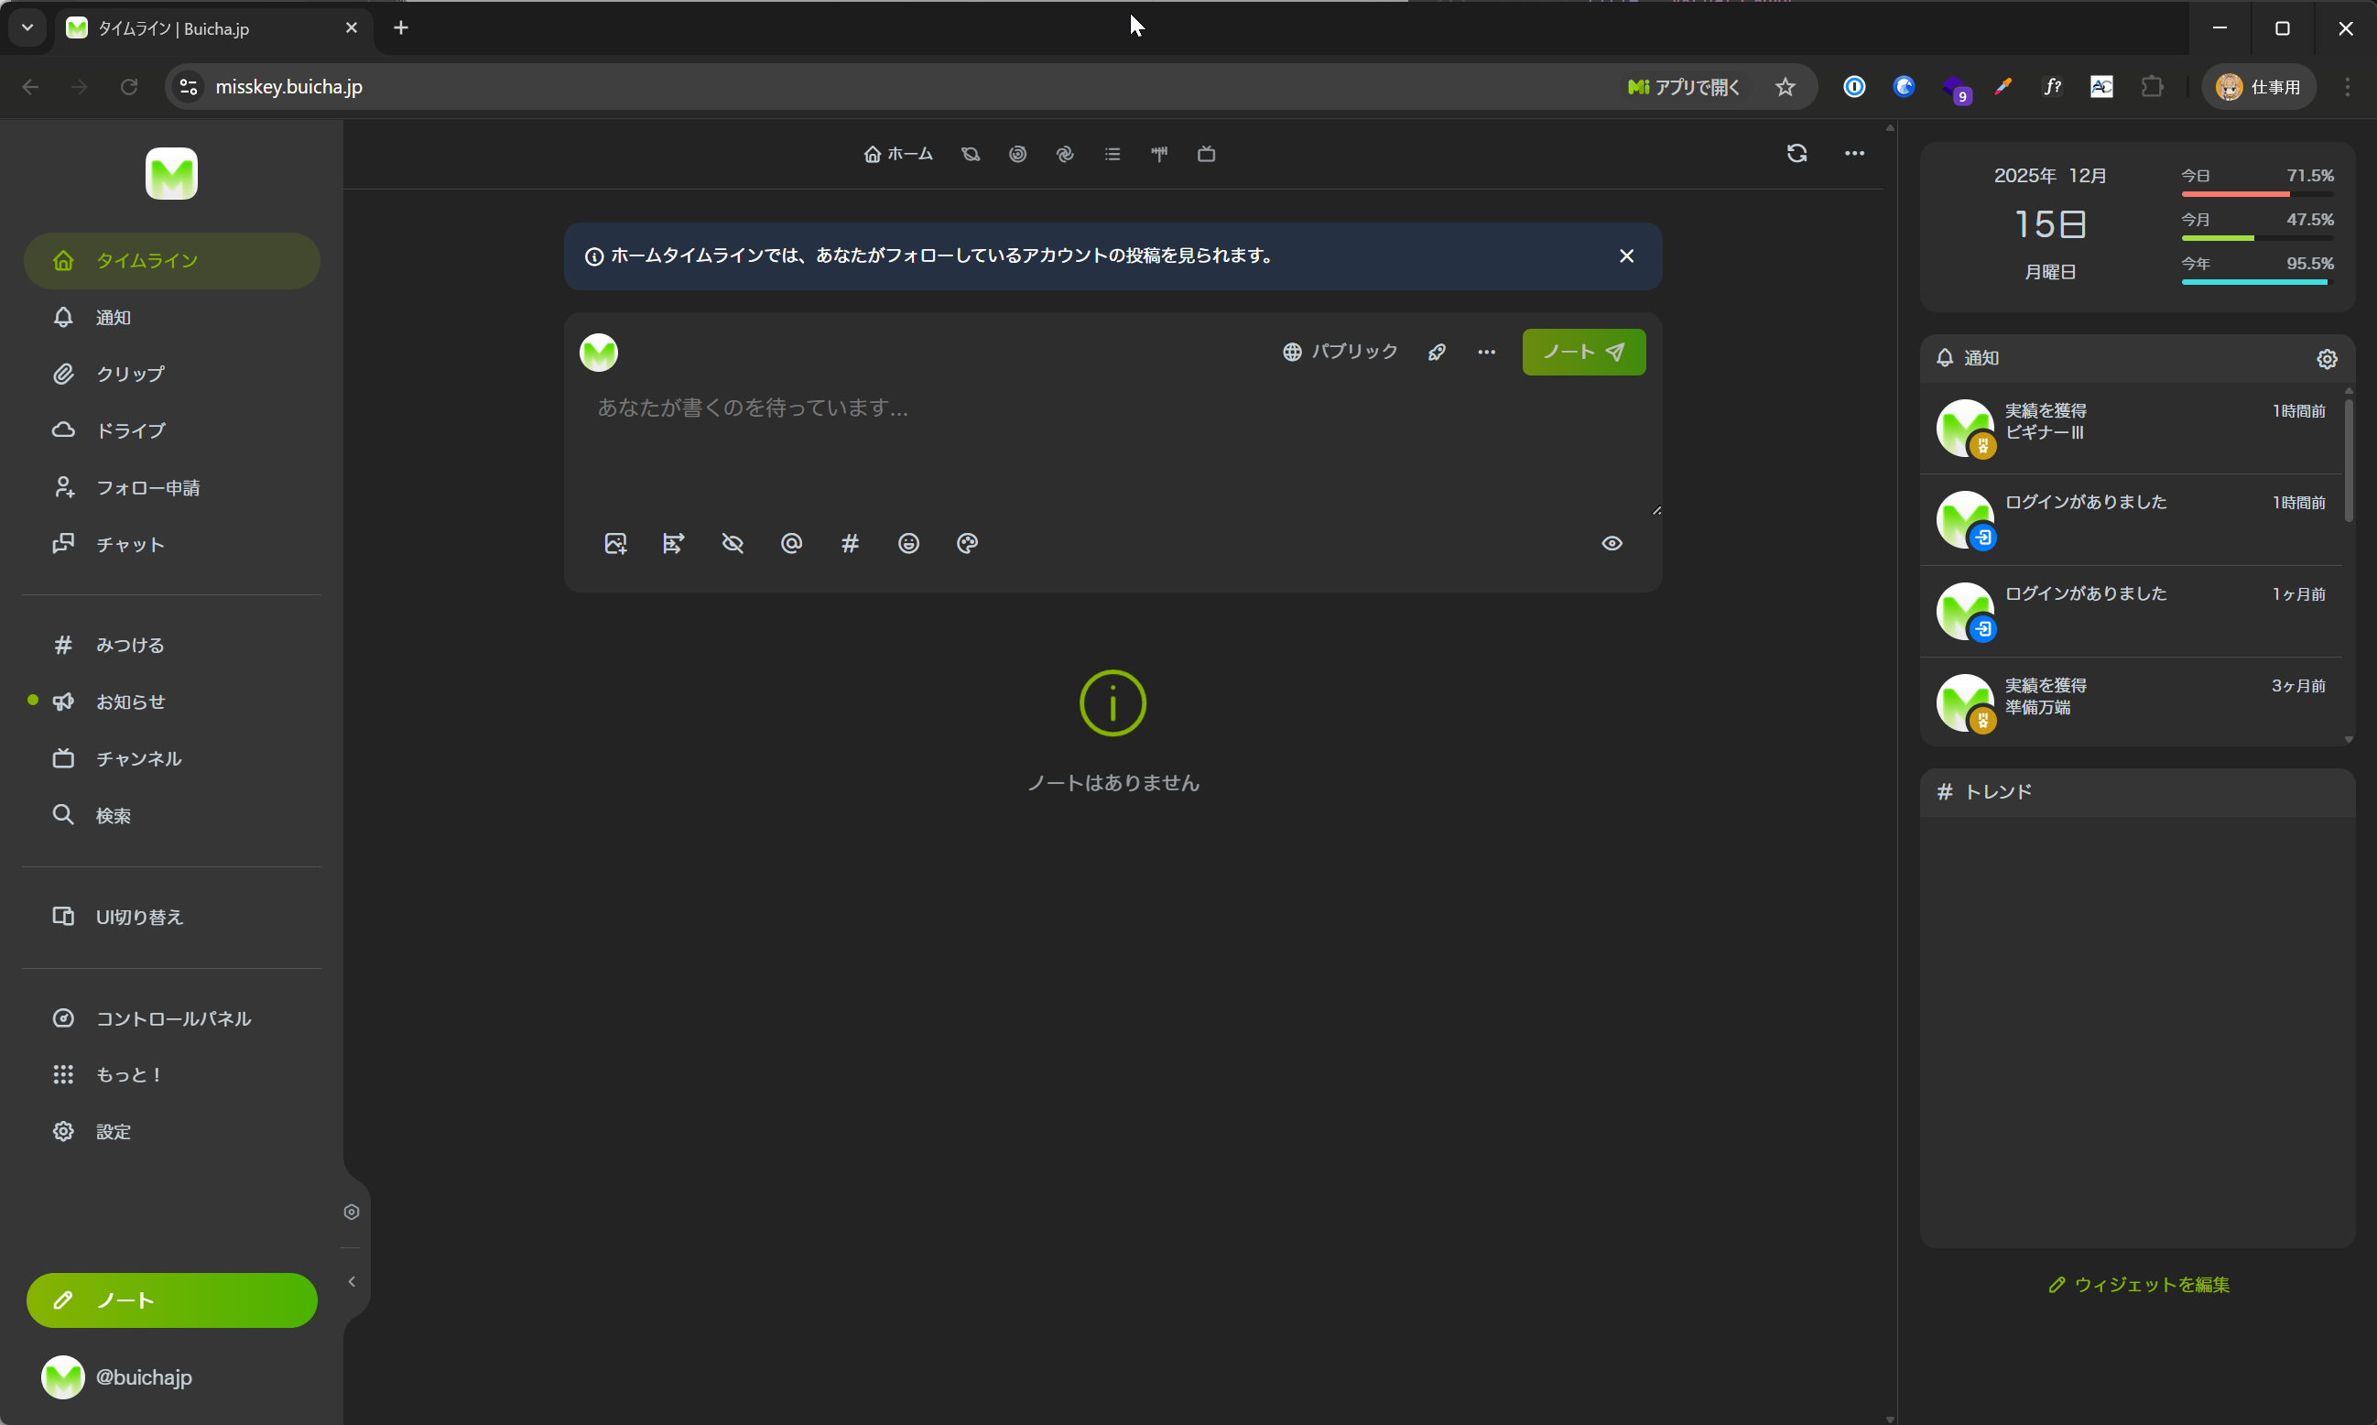
Task: Toggle hashtag field in post form
Action: click(x=850, y=543)
